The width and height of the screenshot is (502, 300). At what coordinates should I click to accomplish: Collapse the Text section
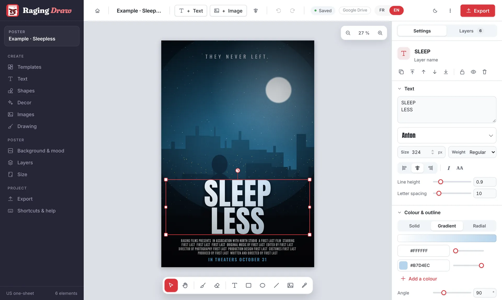point(400,89)
